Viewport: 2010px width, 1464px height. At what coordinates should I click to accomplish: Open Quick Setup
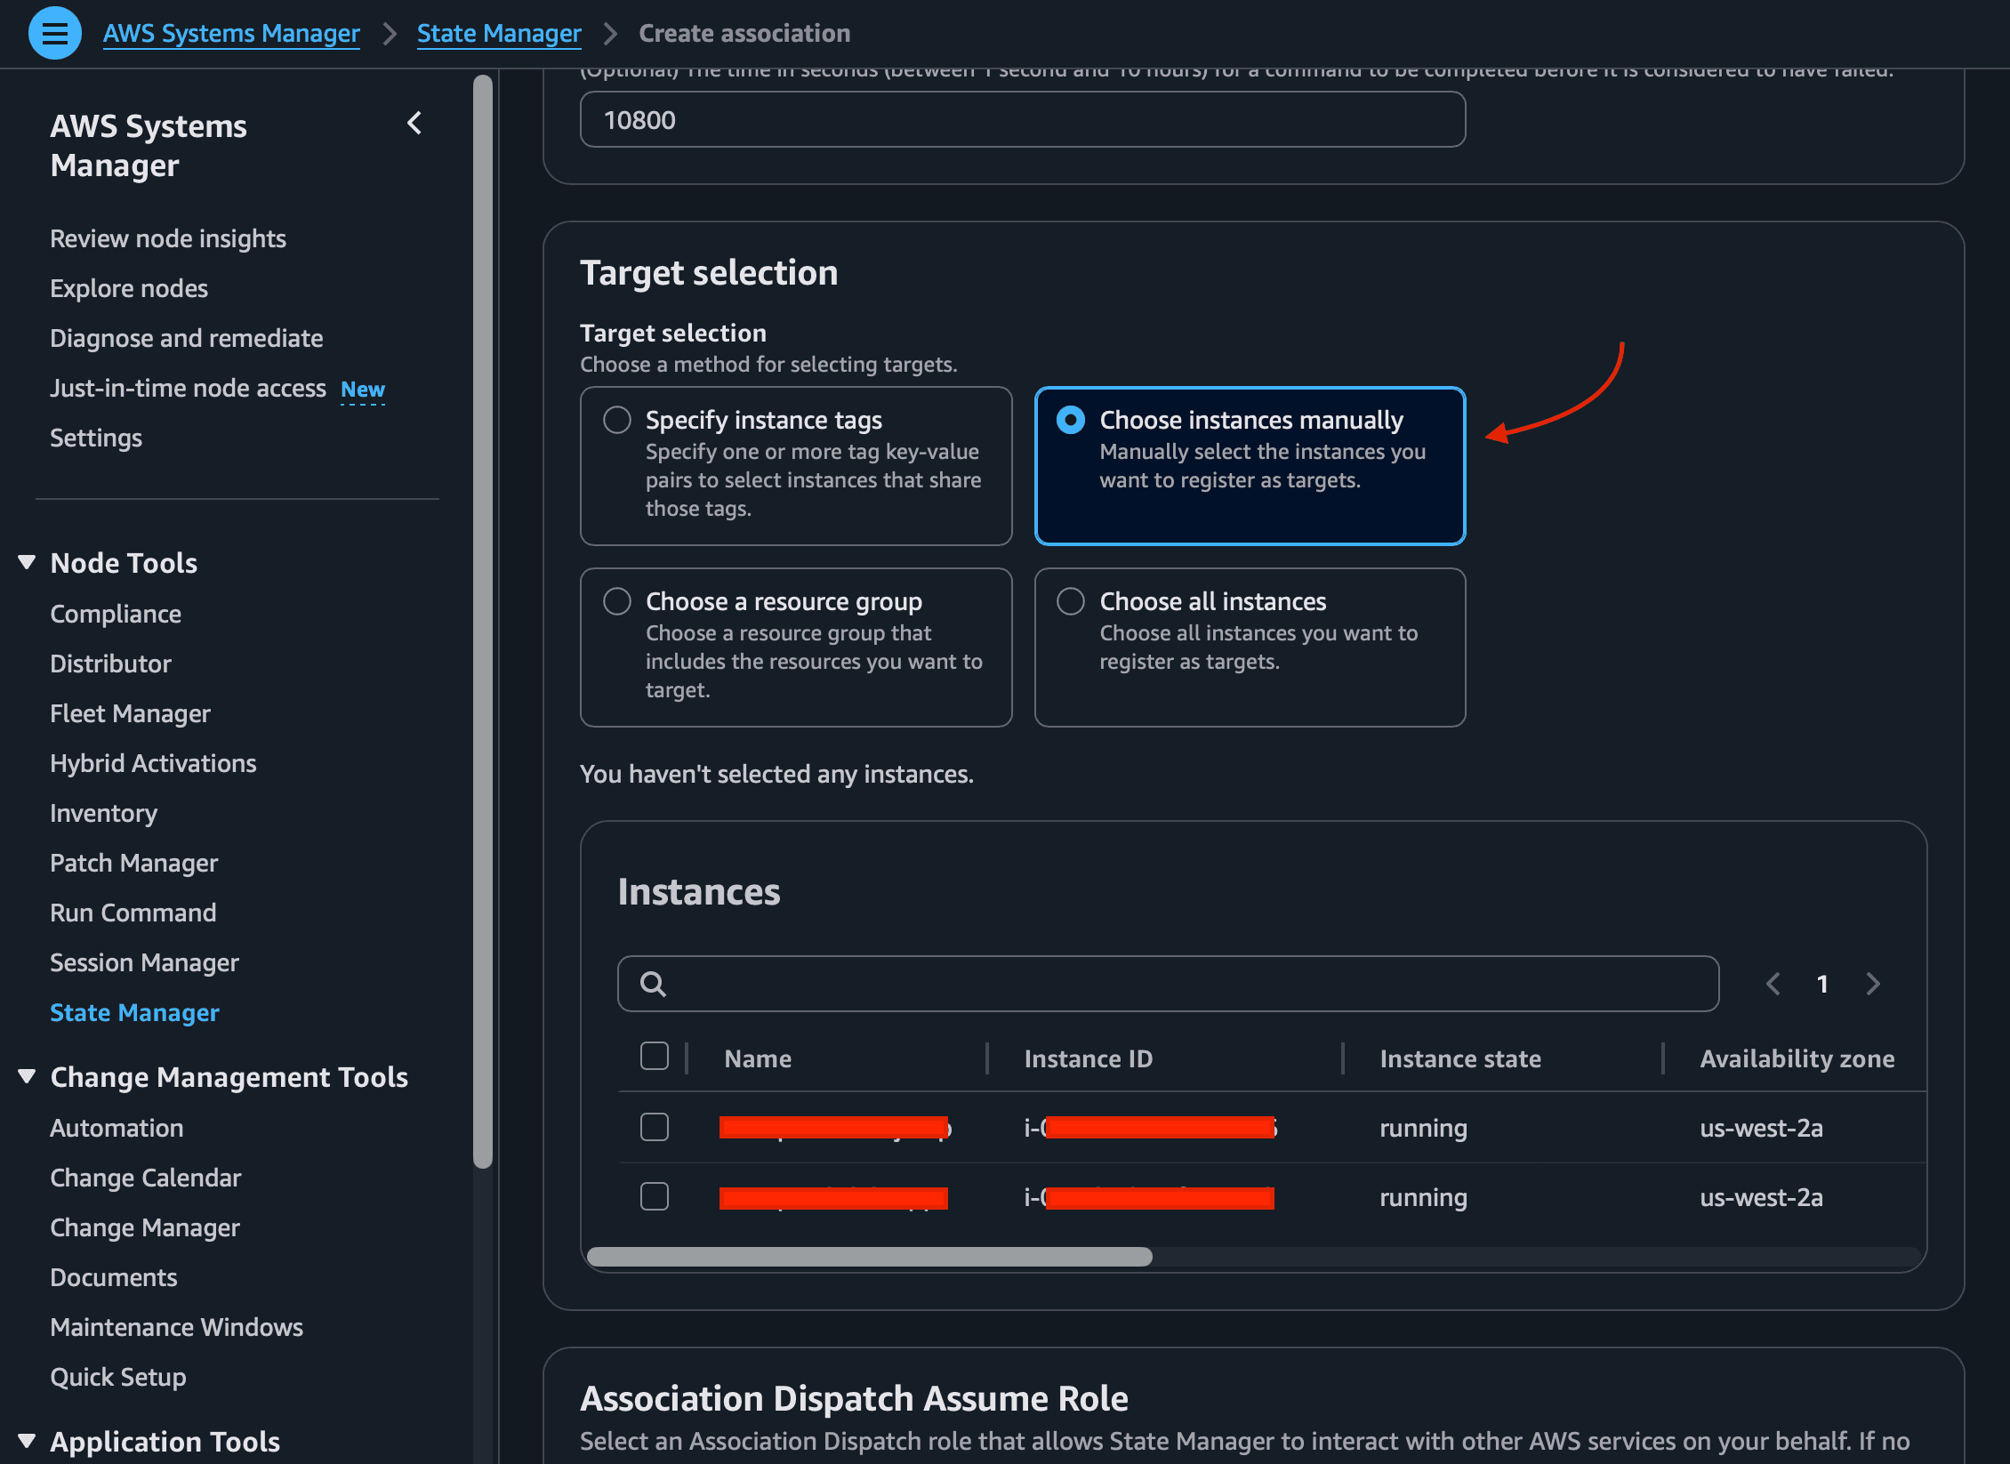(x=118, y=1377)
